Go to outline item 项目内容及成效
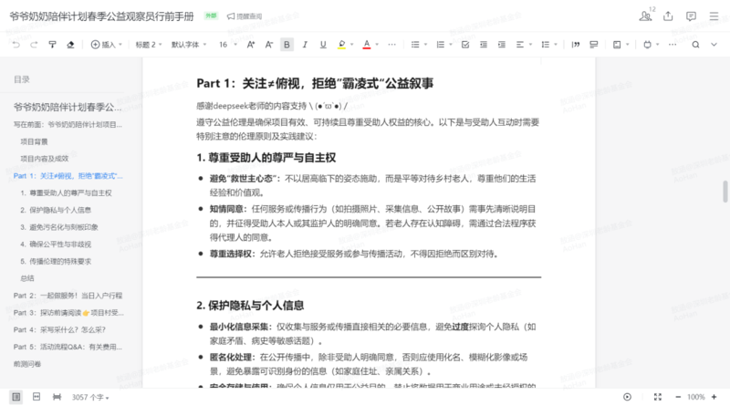This screenshot has width=730, height=406. point(45,159)
